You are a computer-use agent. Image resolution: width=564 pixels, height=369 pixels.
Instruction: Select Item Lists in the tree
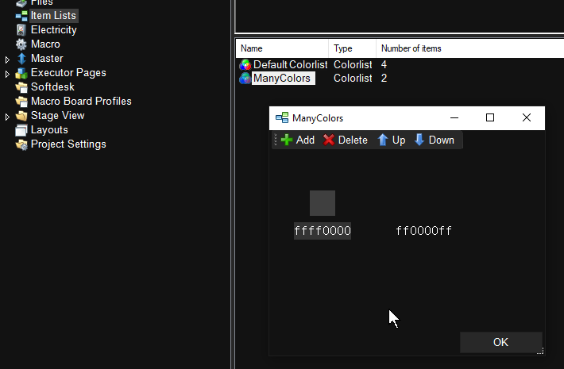(54, 15)
